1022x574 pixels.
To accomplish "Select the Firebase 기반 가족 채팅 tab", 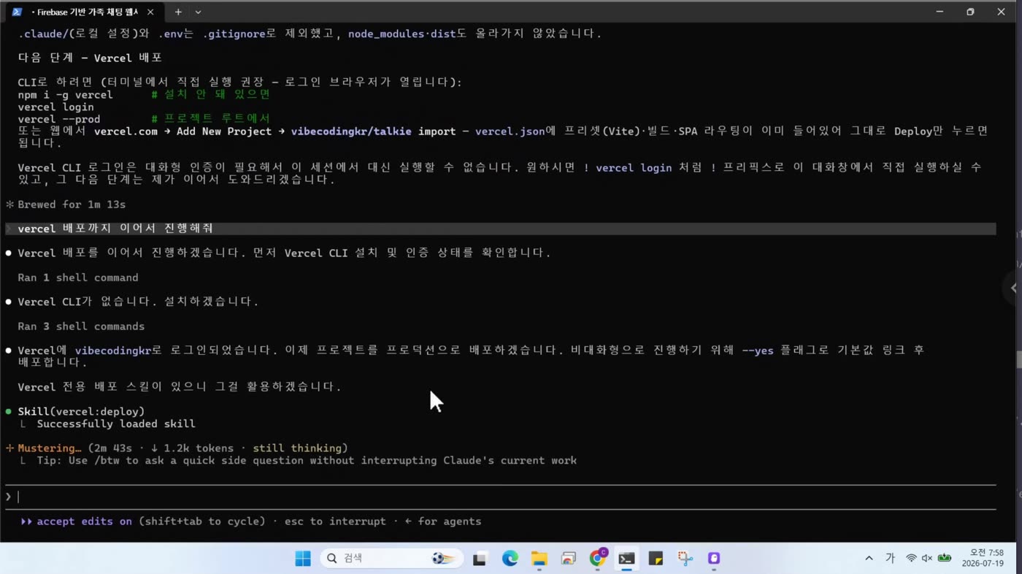I will [85, 12].
